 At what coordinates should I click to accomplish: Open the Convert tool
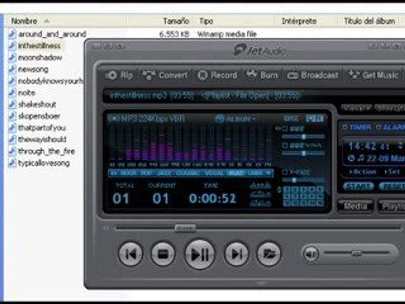pos(165,75)
